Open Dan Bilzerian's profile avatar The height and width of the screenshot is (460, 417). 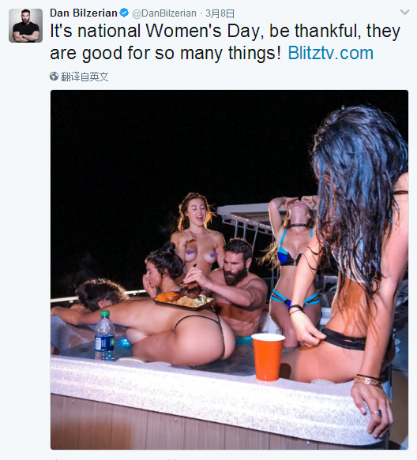[x=25, y=25]
